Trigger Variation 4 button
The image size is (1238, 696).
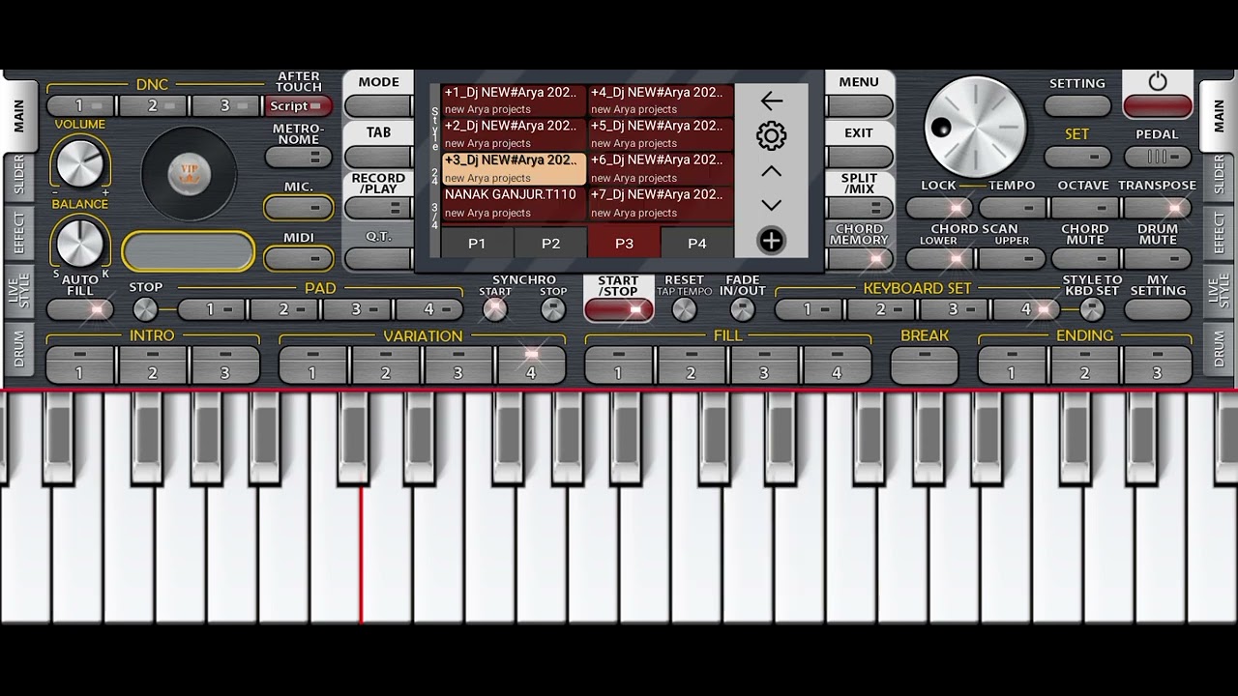click(x=530, y=365)
